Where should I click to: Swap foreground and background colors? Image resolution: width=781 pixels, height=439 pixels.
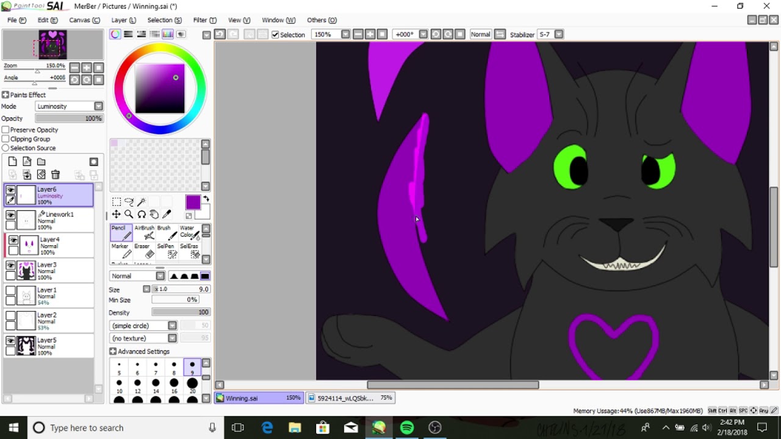[x=206, y=199]
